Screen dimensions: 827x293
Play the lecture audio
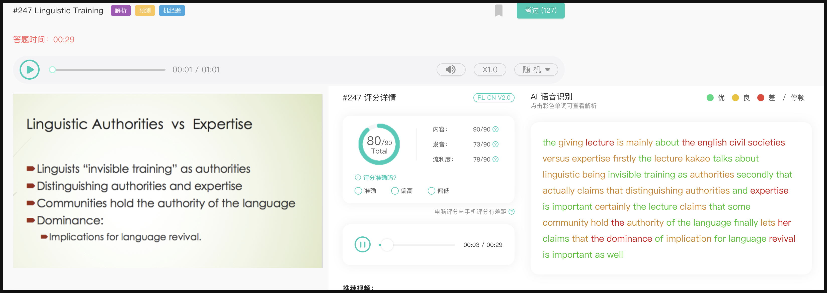point(30,70)
